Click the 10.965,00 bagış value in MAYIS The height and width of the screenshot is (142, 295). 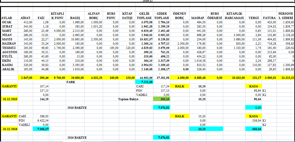(x=75, y=39)
